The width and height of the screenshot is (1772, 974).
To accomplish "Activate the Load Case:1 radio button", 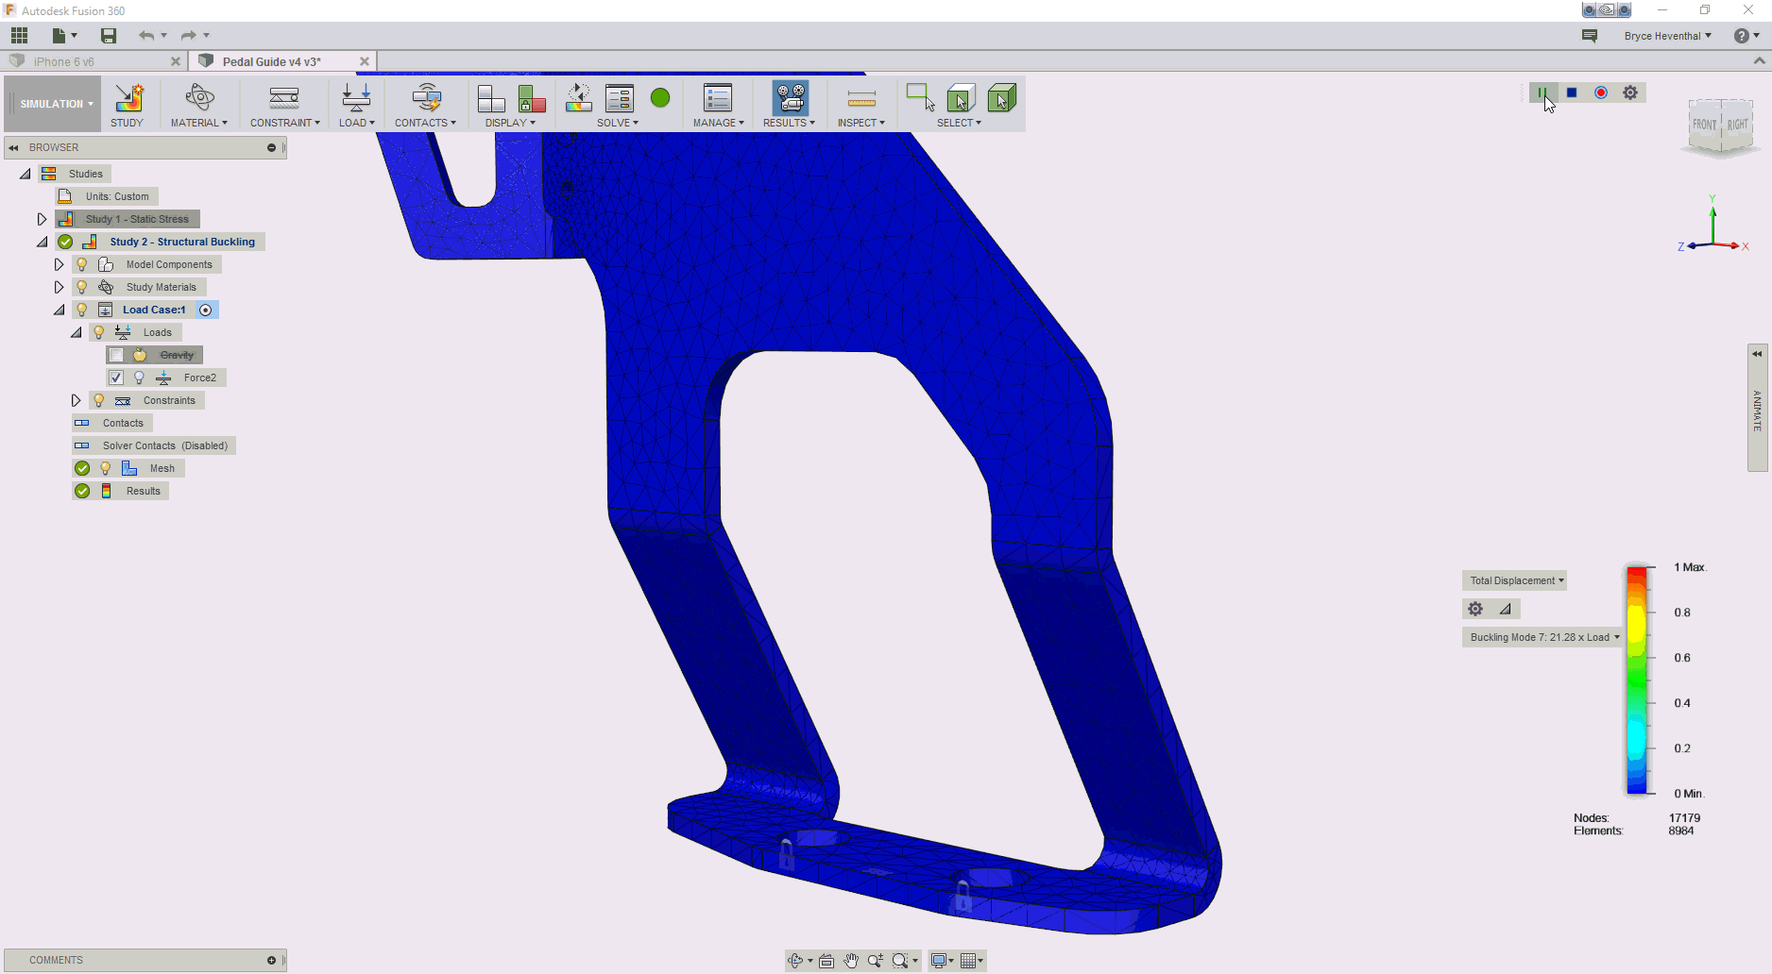I will click(206, 310).
